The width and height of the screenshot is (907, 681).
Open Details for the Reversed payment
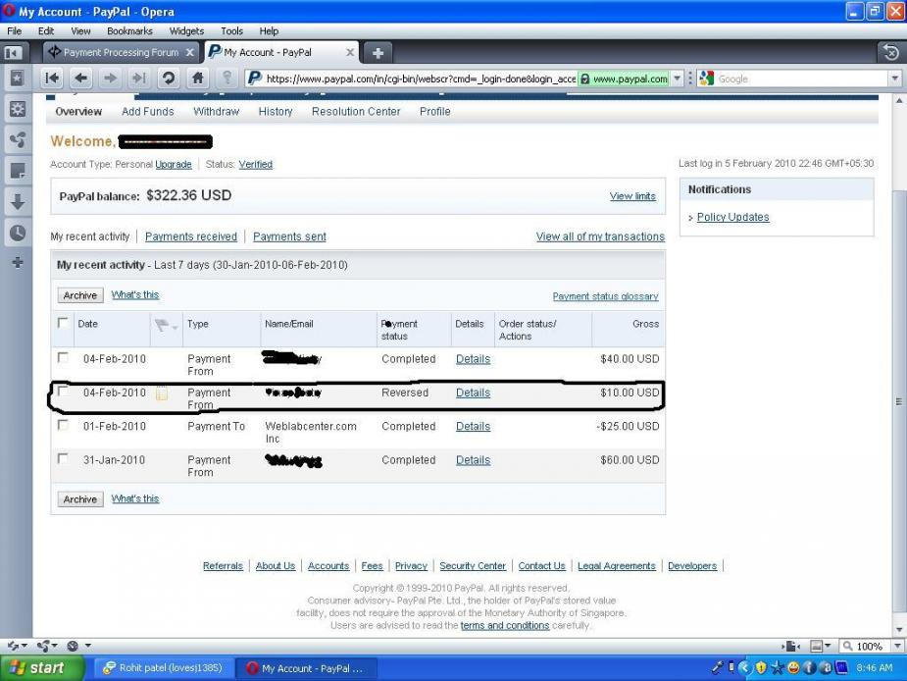pos(473,393)
